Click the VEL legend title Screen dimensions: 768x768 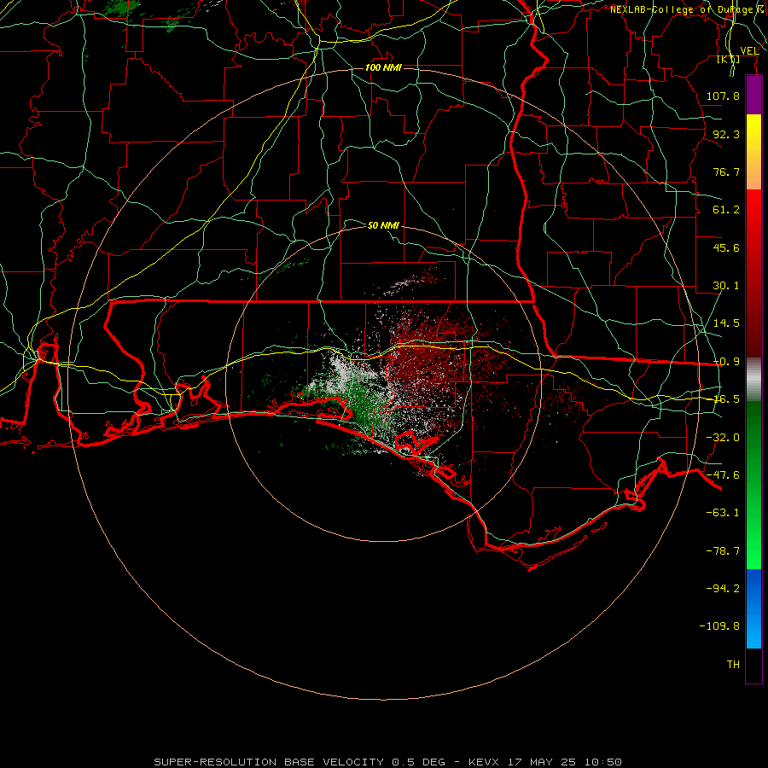(749, 51)
